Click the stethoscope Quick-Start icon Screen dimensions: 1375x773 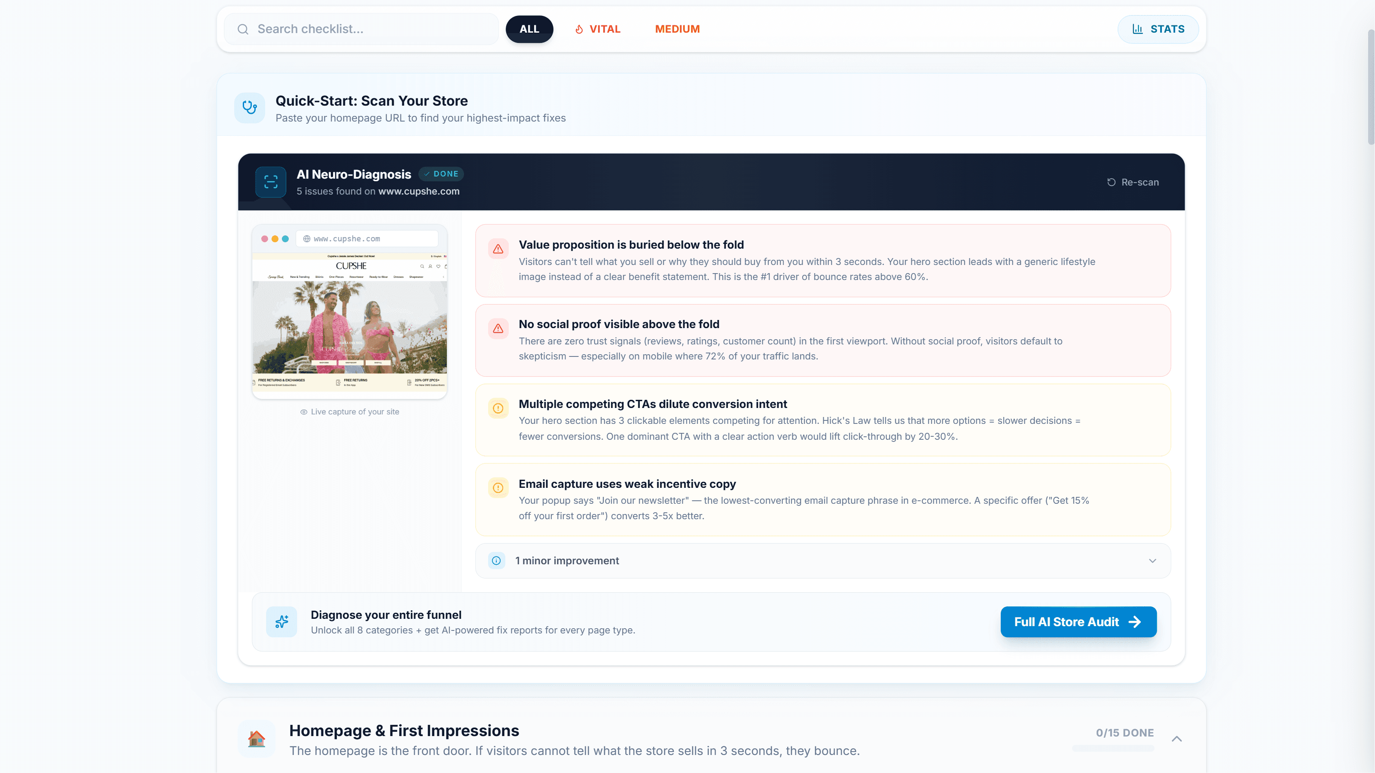tap(249, 107)
